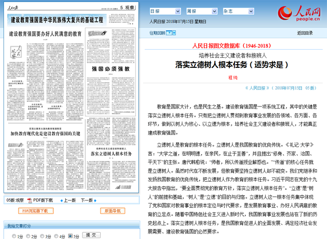Click the 返回目录 link
327x239 pixels.
point(304,33)
